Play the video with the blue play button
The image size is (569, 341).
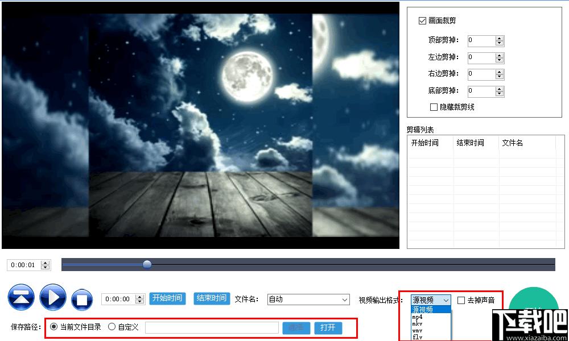pos(53,297)
